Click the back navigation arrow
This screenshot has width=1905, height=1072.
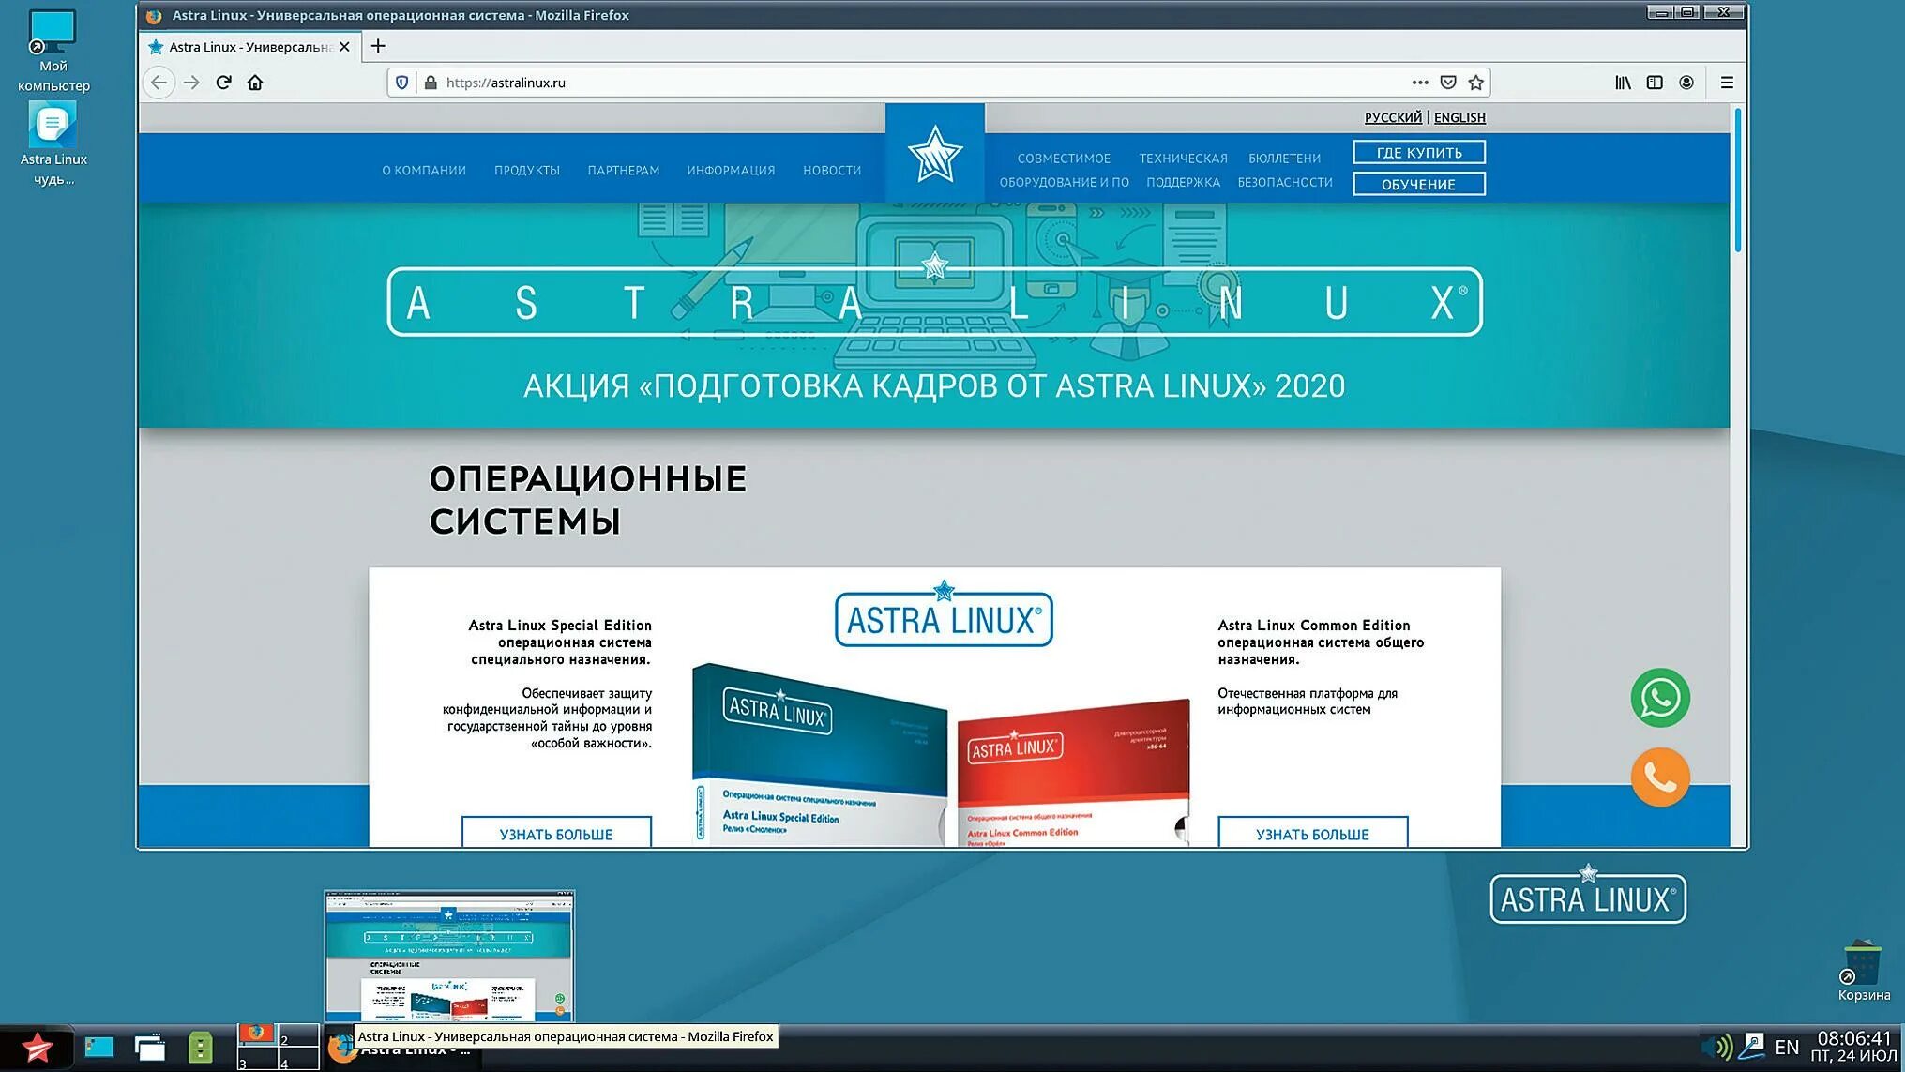159,83
